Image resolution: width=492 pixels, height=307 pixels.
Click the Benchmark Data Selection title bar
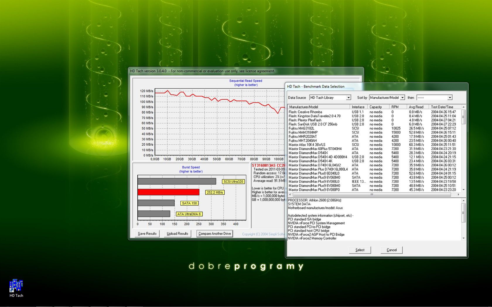click(x=376, y=87)
